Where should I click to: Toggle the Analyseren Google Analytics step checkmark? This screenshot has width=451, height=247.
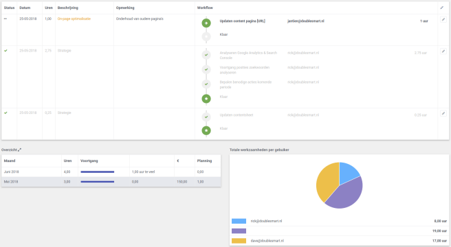pyautogui.click(x=206, y=55)
